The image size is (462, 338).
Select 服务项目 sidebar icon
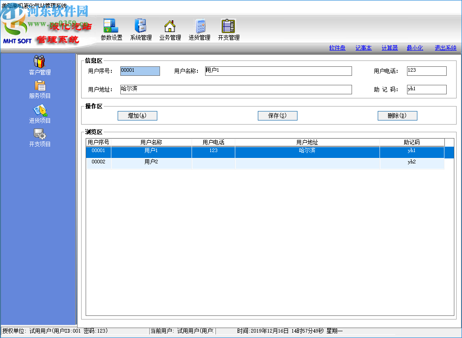point(40,90)
